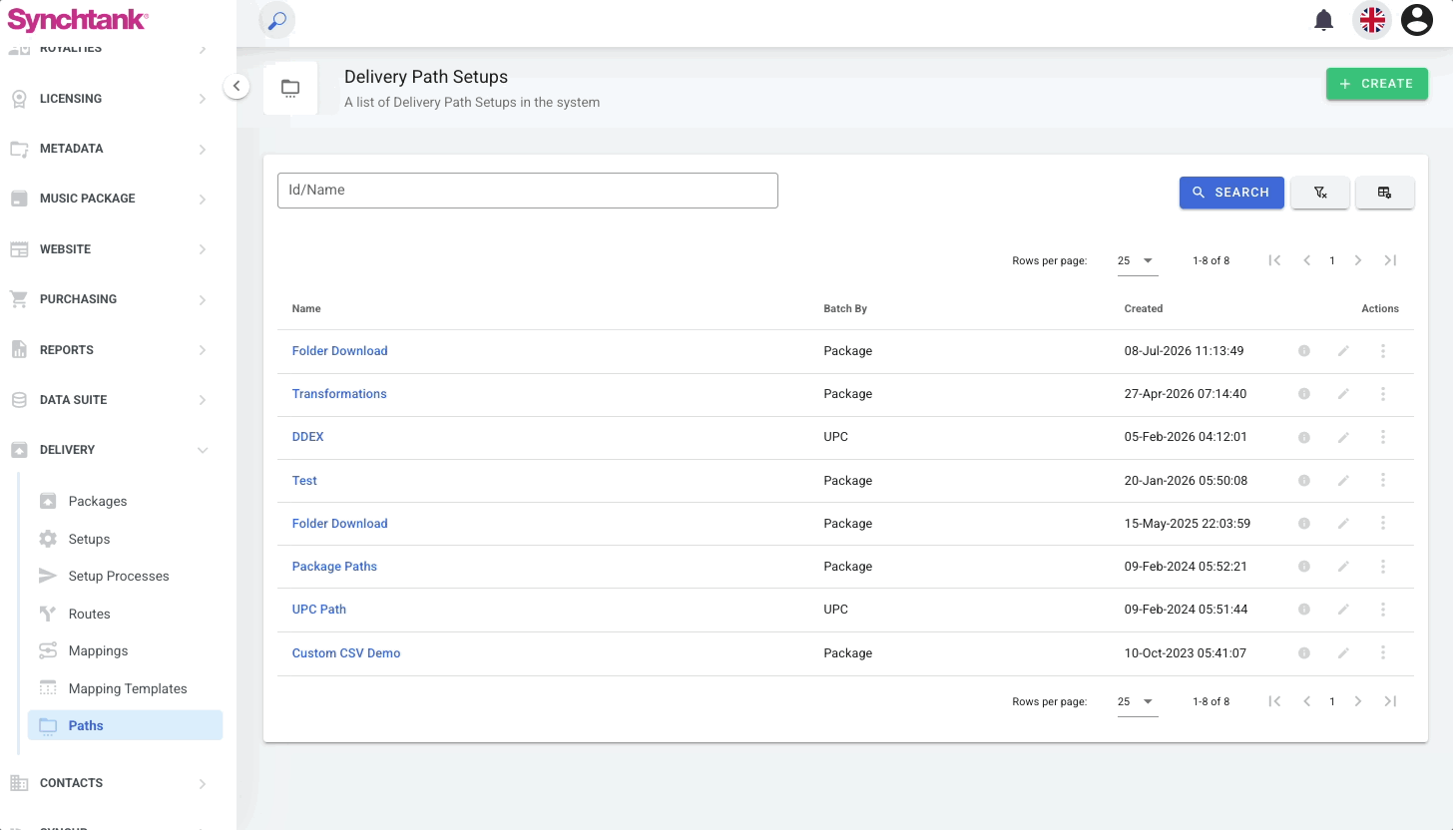Go to first page using the top pagination

[1274, 260]
